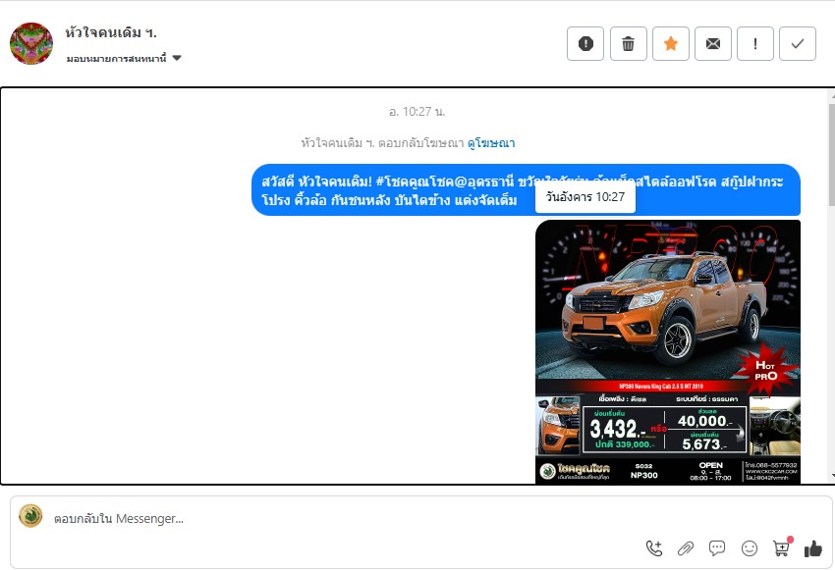
Task: Delete conversation with trash icon
Action: pos(629,43)
